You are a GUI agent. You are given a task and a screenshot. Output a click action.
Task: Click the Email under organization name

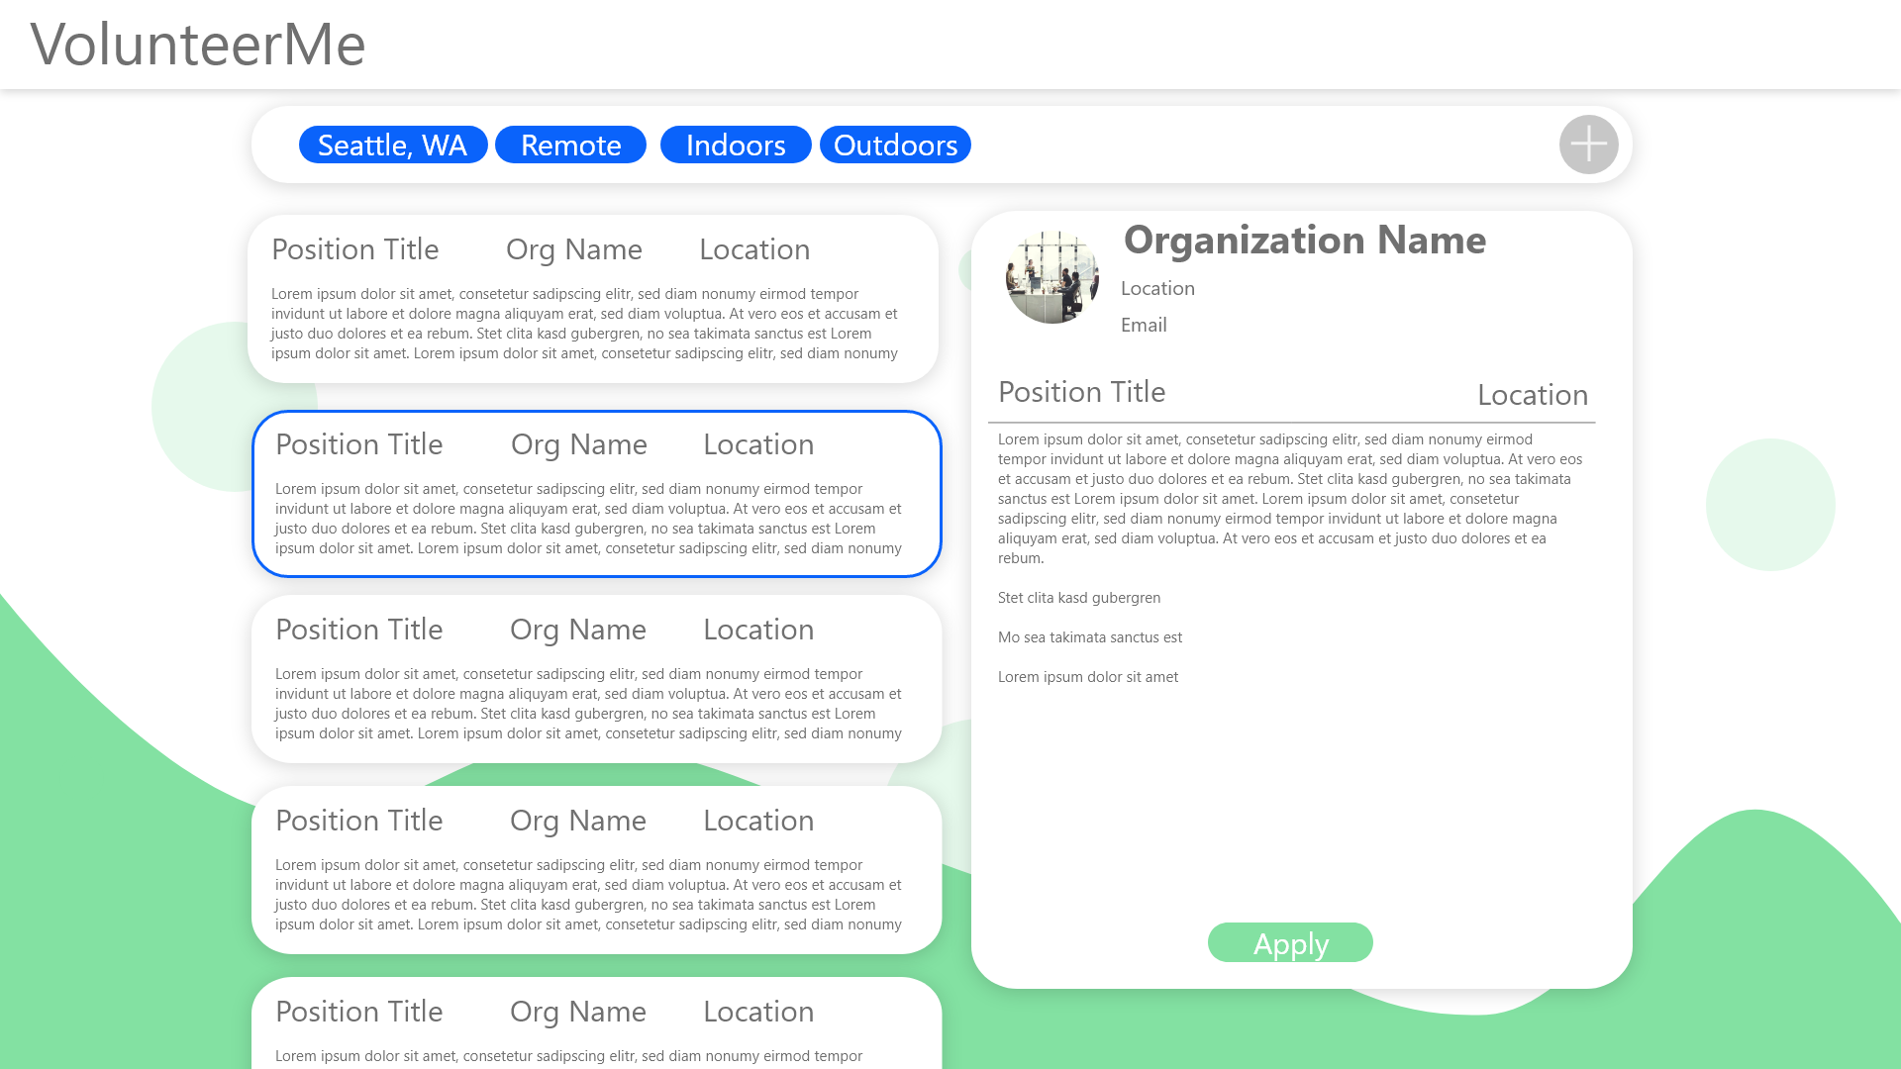1144,326
